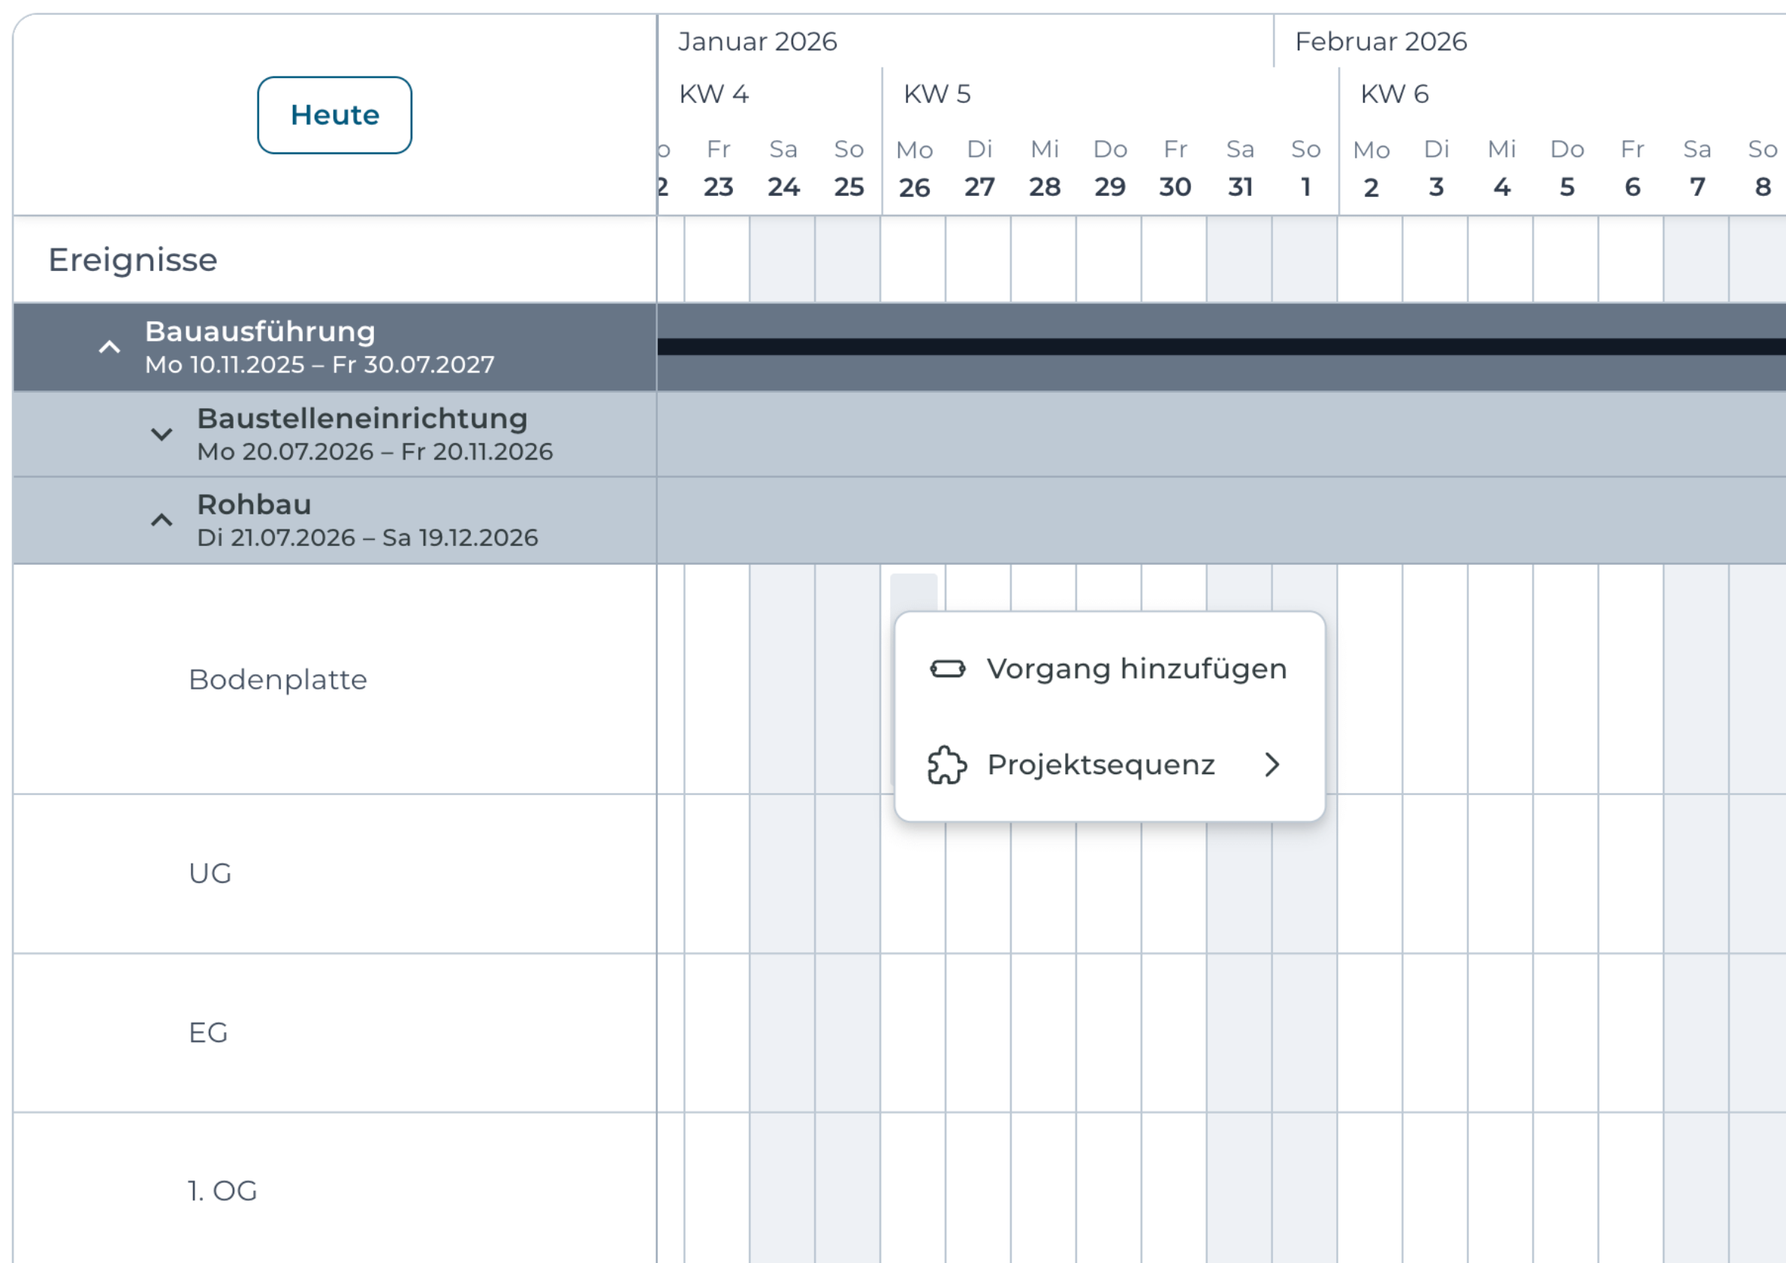Image resolution: width=1786 pixels, height=1263 pixels.
Task: Click the KW 6 week header
Action: [x=1394, y=94]
